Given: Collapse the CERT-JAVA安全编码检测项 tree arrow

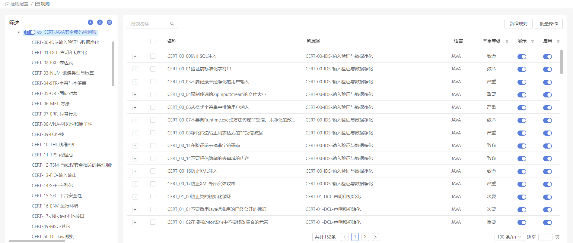Looking at the screenshot, I should click(x=19, y=32).
